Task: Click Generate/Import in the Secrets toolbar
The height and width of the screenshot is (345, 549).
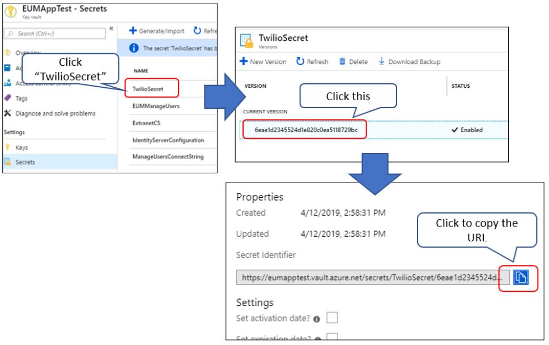Action: click(157, 31)
